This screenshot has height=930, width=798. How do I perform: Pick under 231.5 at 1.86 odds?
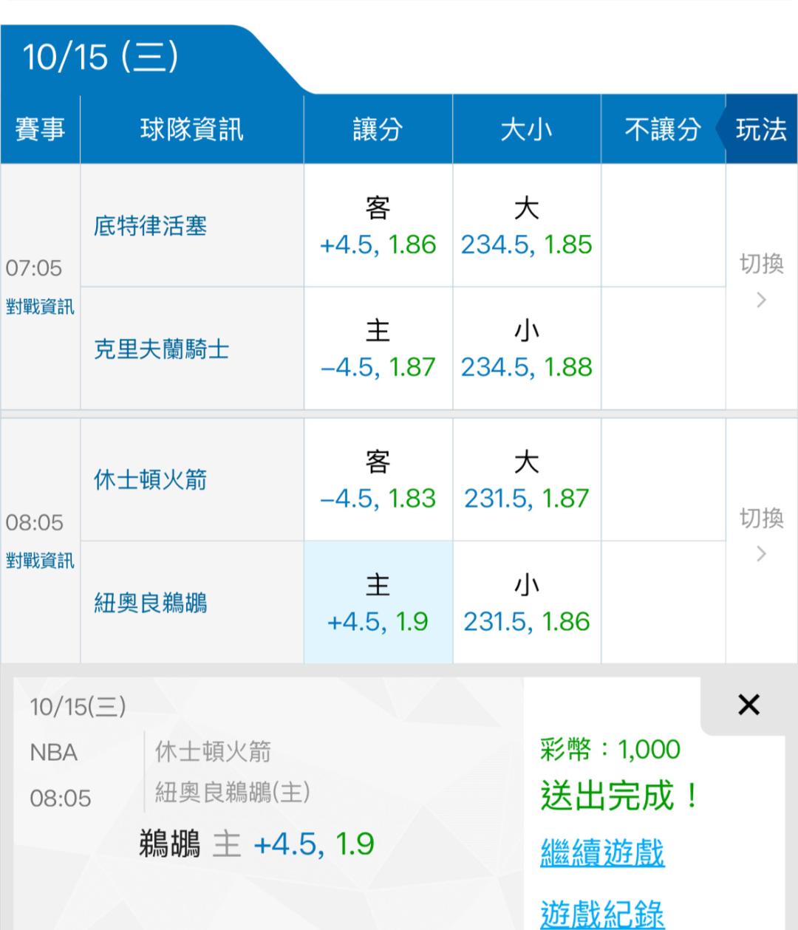point(526,603)
